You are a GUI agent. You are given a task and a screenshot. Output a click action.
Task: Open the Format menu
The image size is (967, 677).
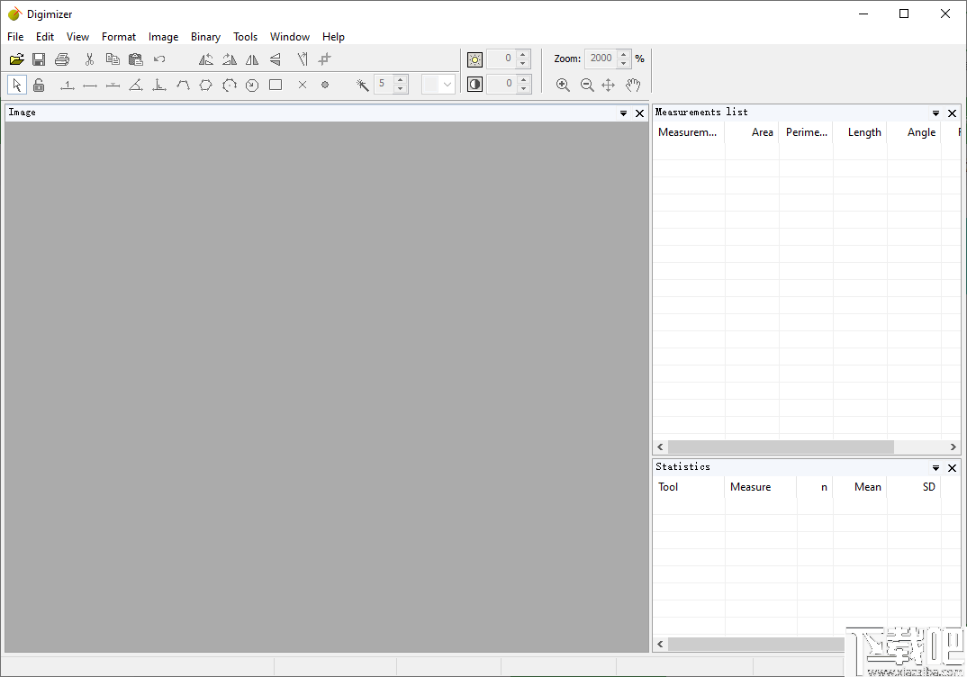(119, 37)
